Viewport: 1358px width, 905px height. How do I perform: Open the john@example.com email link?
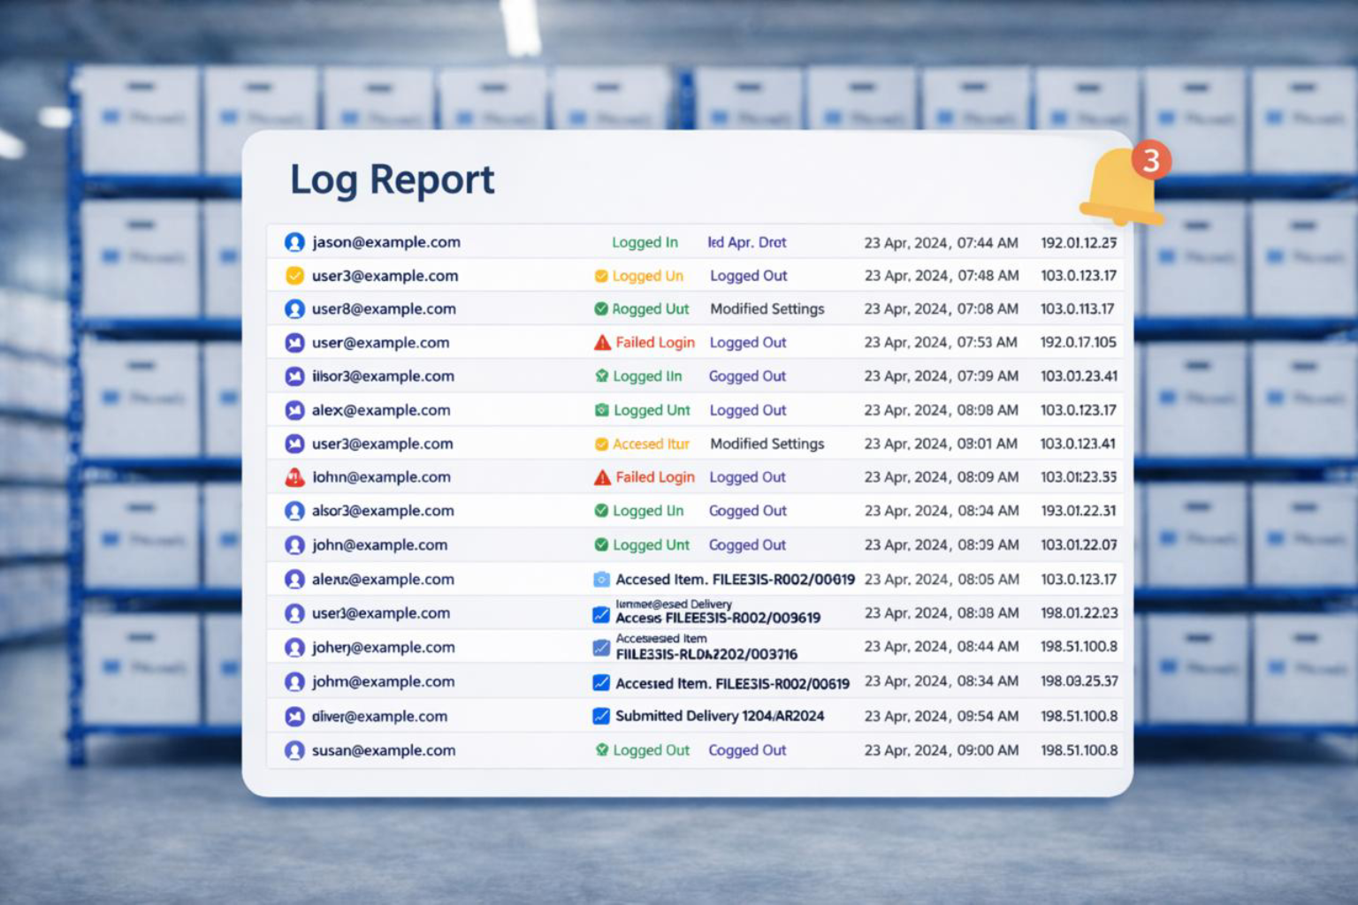(x=379, y=545)
